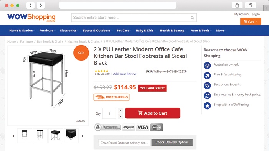Open new tab with plus icon
Viewport: 269px width, 151px height.
click(266, 8)
